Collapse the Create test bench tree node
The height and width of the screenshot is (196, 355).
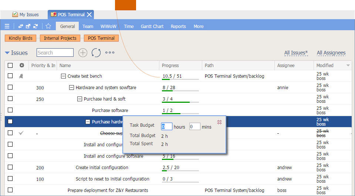pyautogui.click(x=63, y=76)
